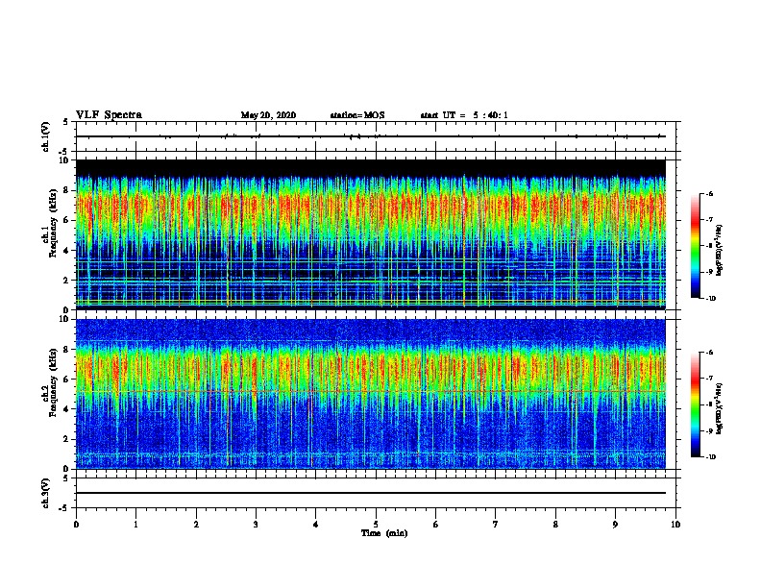
Task: Click the ch.2 spectrogram red emission band
Action: (x=371, y=369)
